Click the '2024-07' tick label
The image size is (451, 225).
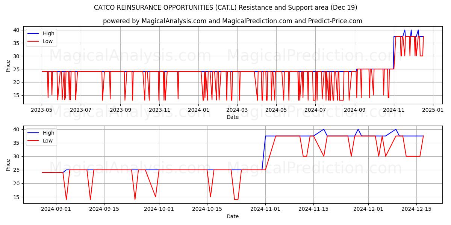315,110
